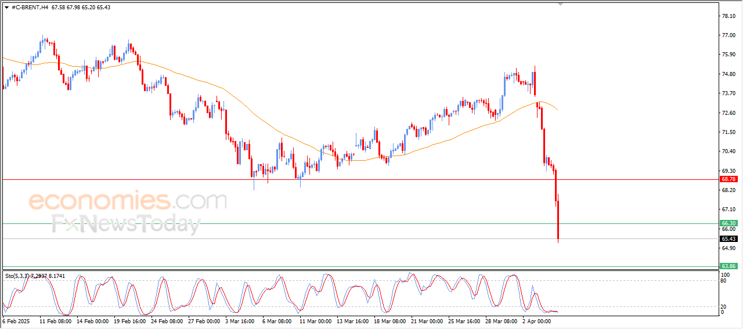Click the Sto(5,3,3) indicator label
743x329 pixels.
(x=35, y=276)
